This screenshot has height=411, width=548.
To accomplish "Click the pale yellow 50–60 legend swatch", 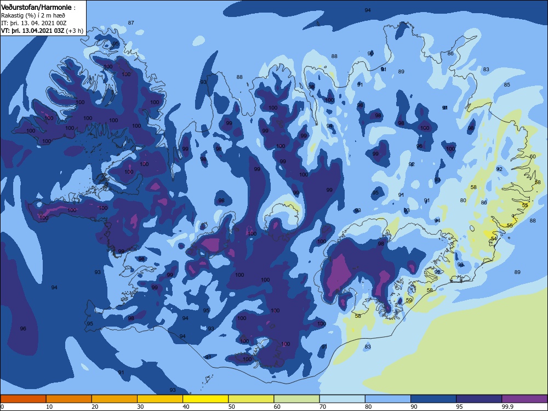I will click(x=252, y=399).
